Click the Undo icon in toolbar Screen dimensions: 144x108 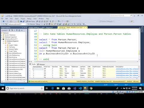pos(59,21)
